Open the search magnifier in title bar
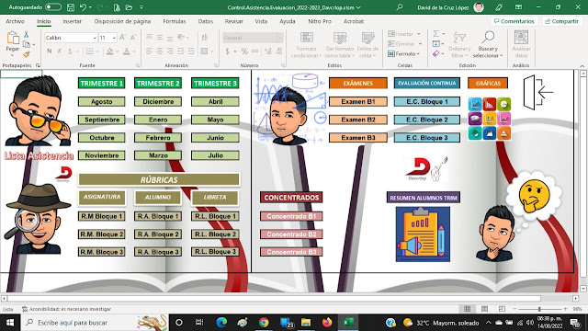The height and width of the screenshot is (331, 588). click(400, 7)
